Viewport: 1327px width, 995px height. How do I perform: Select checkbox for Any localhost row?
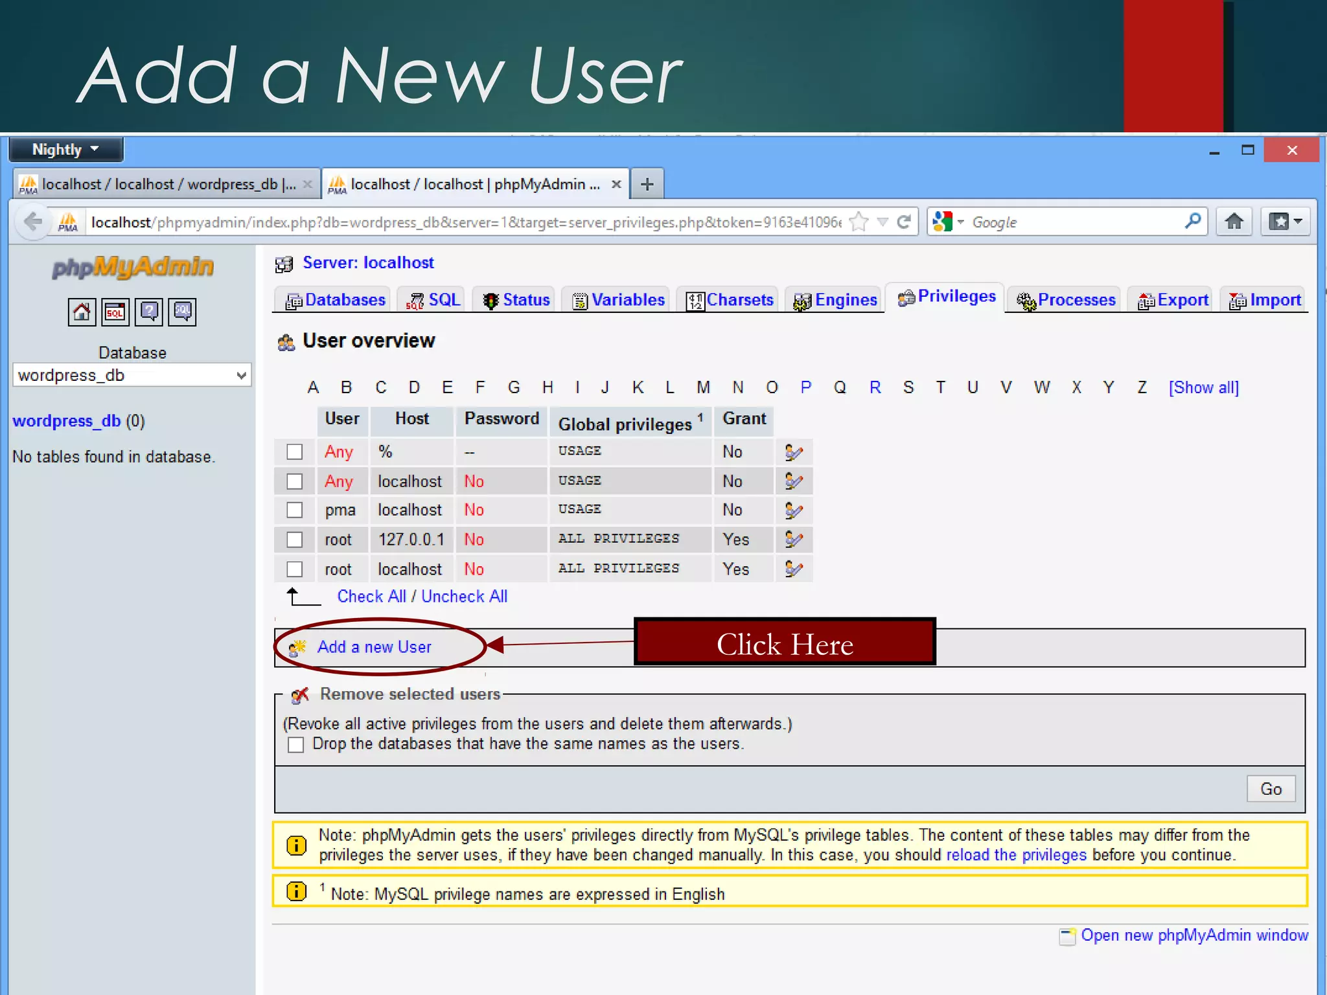295,481
